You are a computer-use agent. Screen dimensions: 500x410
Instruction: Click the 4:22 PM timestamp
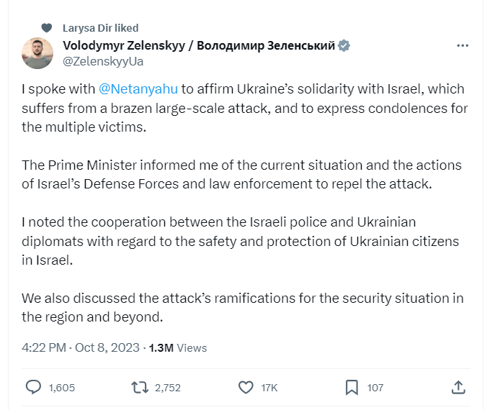(44, 347)
